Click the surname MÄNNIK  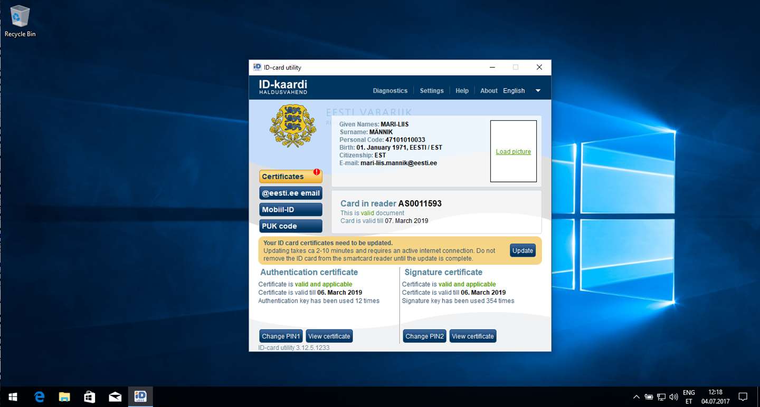(x=381, y=132)
